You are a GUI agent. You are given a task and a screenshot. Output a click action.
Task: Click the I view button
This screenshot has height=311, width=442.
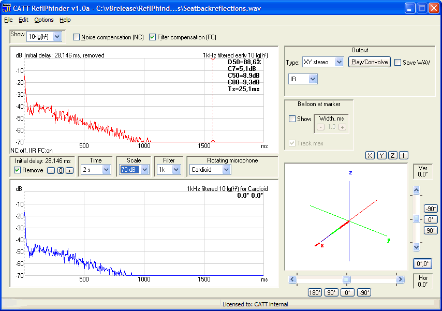pyautogui.click(x=404, y=156)
